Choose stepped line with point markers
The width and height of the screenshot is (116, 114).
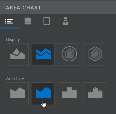click(95, 94)
